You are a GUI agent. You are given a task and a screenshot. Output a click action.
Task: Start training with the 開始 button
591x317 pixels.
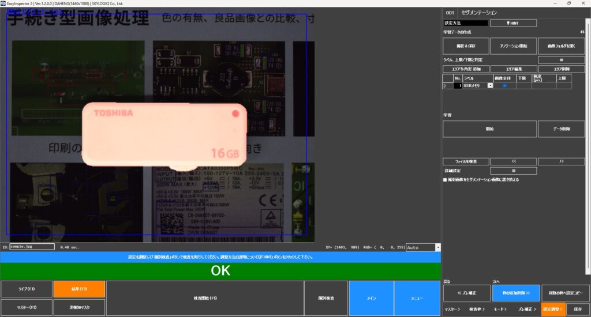pos(489,129)
